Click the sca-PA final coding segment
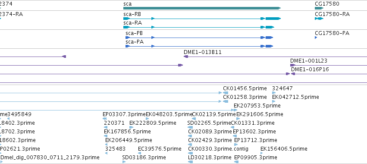This screenshot has height=164, width=367. (x=269, y=46)
